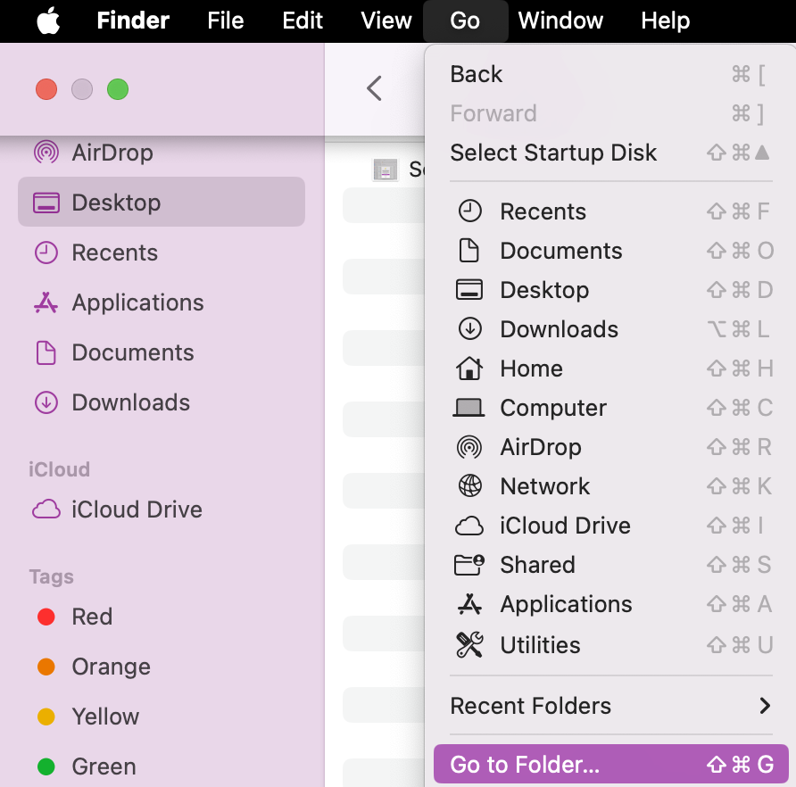The height and width of the screenshot is (787, 796).
Task: Open the Recents sidebar item
Action: [x=116, y=253]
